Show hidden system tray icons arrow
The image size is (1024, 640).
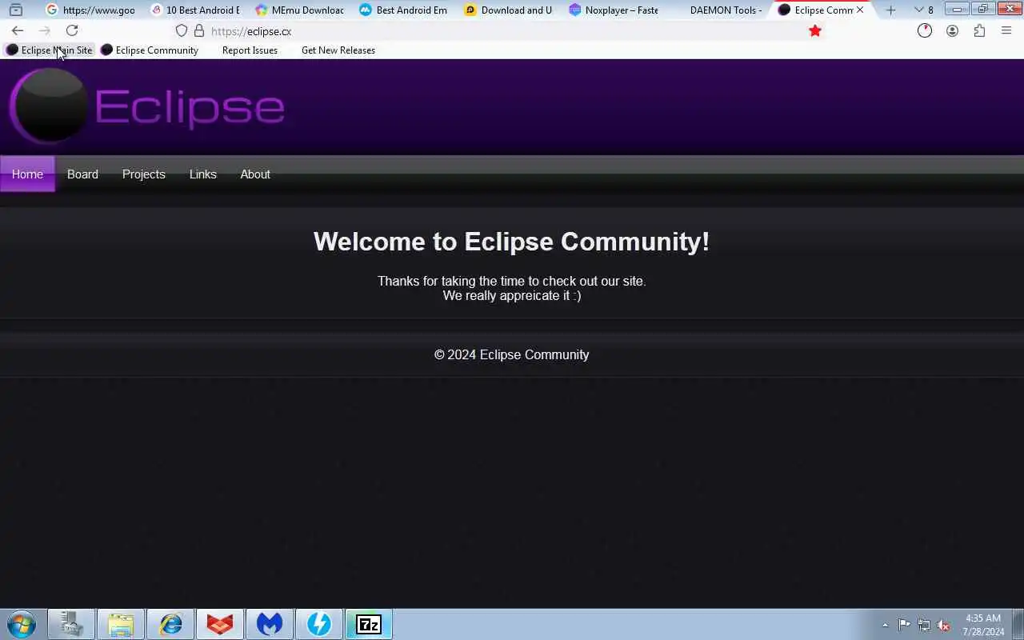click(885, 625)
